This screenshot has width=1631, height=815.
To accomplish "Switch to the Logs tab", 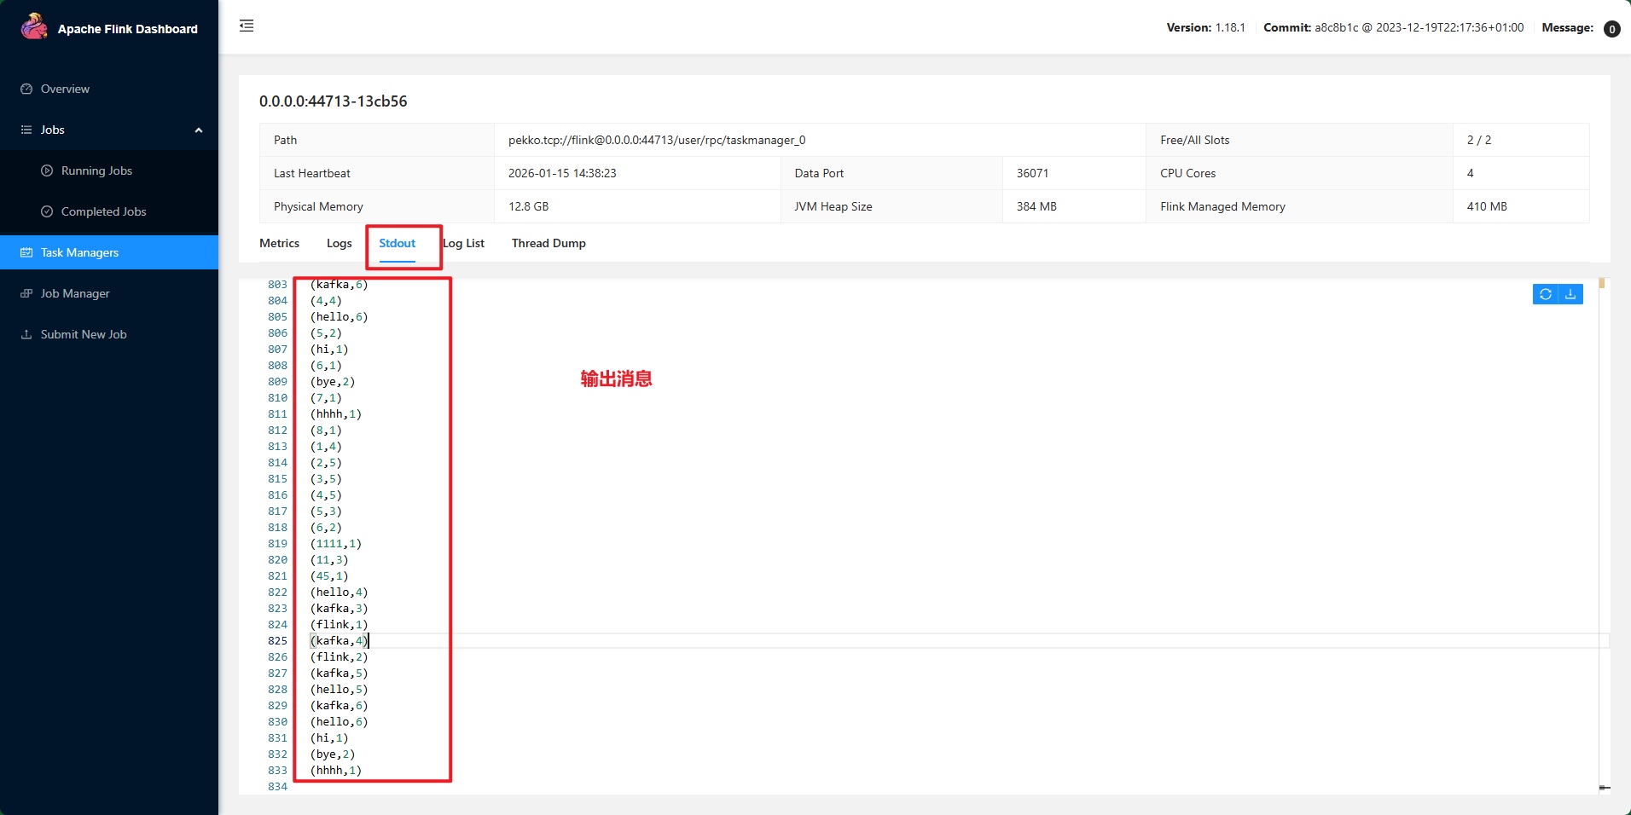I will tap(339, 243).
